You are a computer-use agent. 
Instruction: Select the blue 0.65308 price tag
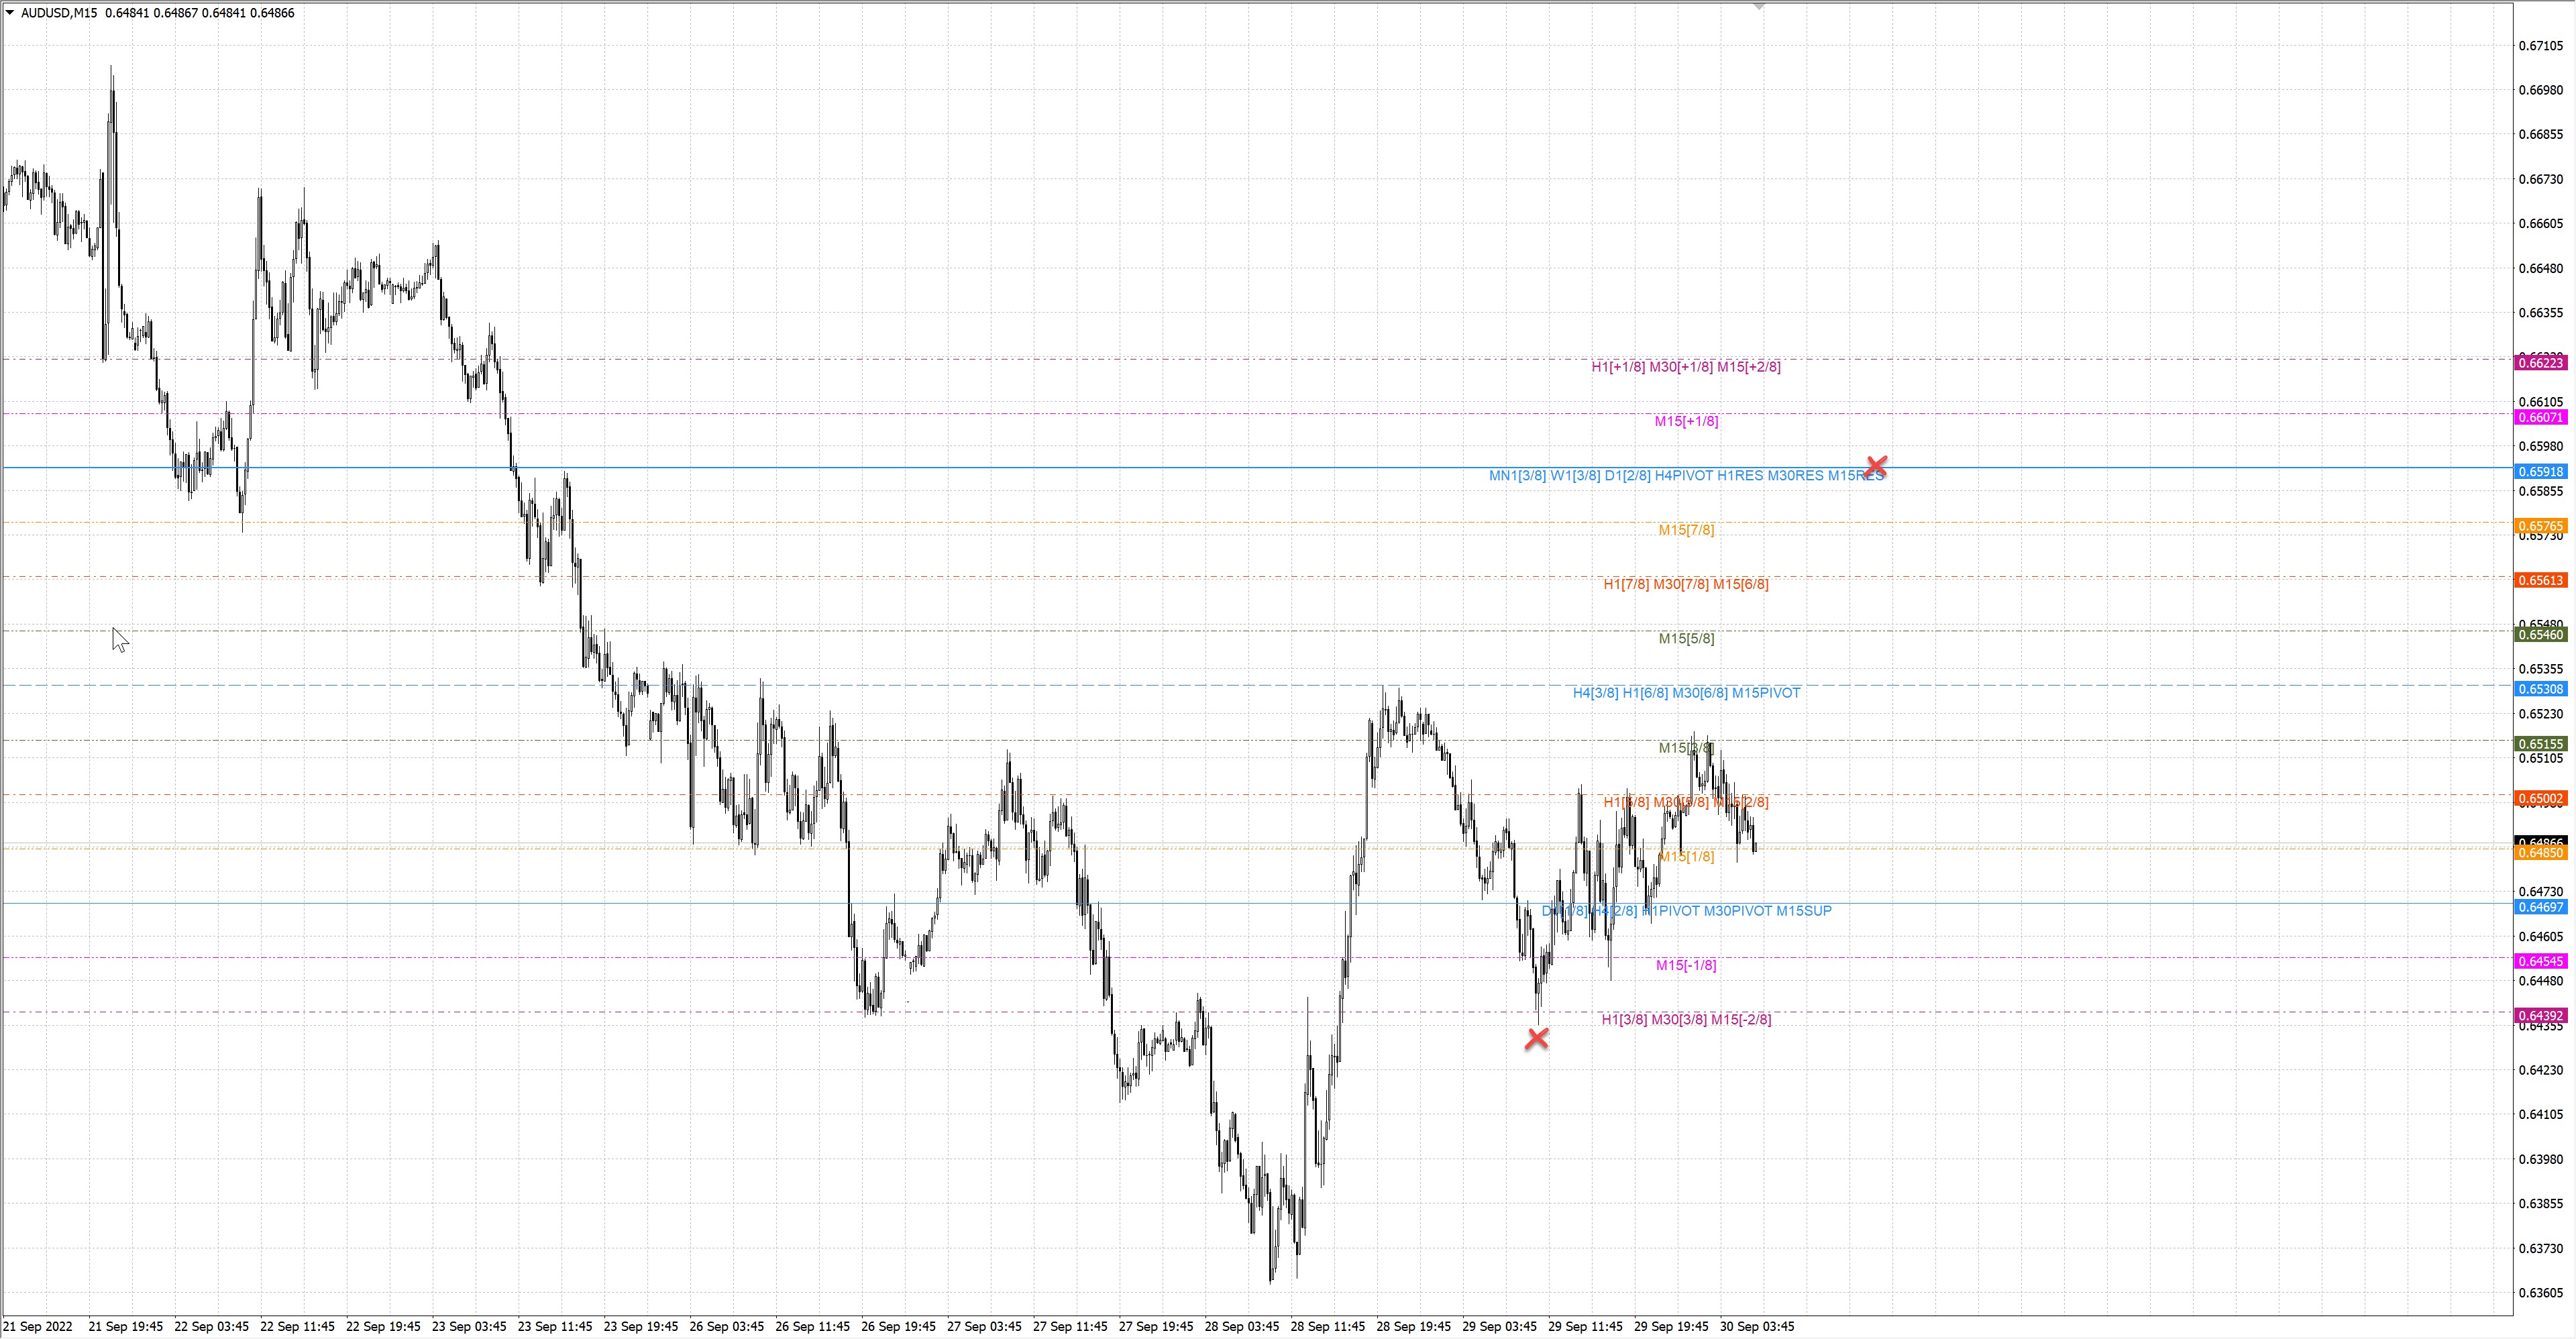(x=2540, y=689)
